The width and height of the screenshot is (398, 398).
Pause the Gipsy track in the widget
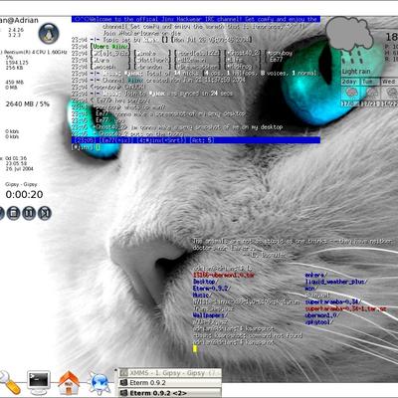pos(29,213)
